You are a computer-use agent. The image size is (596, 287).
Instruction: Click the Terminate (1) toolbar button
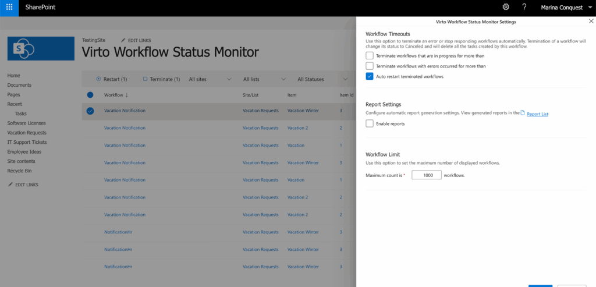point(161,79)
